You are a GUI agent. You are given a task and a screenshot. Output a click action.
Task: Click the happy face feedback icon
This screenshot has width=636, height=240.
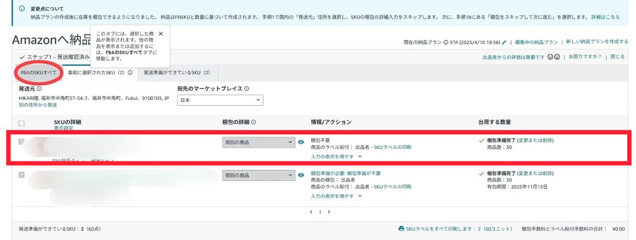point(550,57)
